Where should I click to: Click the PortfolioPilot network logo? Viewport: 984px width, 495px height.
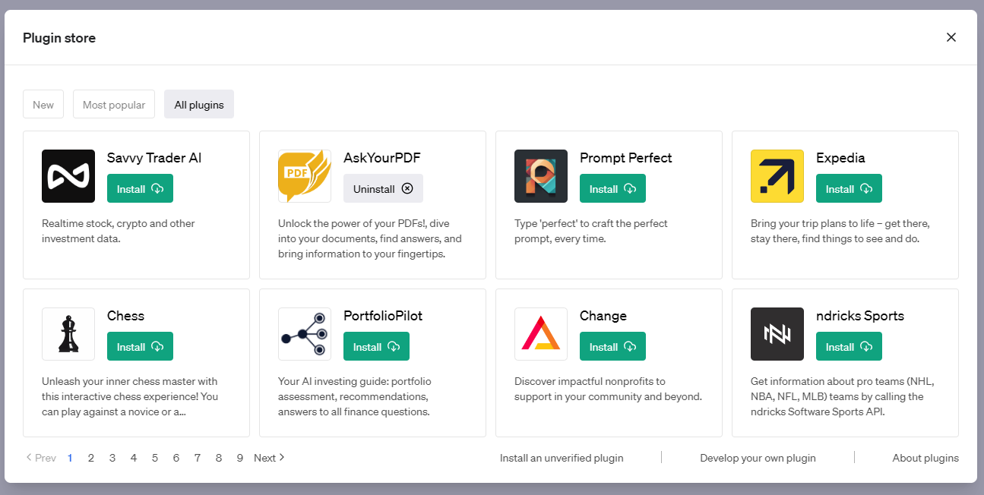tap(305, 334)
